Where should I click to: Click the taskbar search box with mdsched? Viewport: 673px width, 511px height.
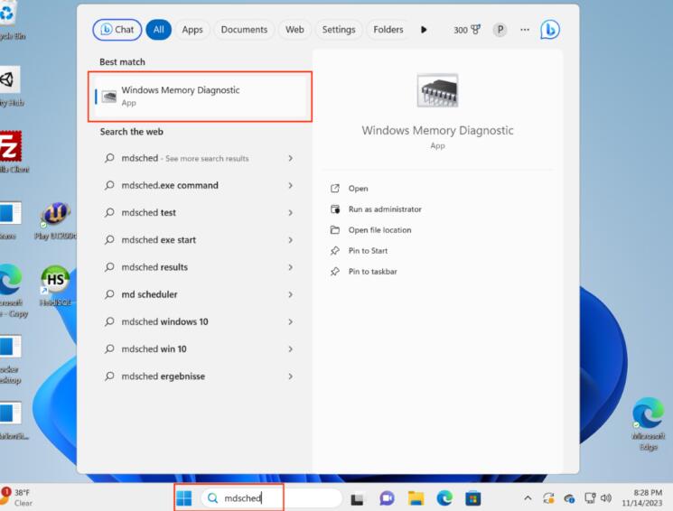271,497
